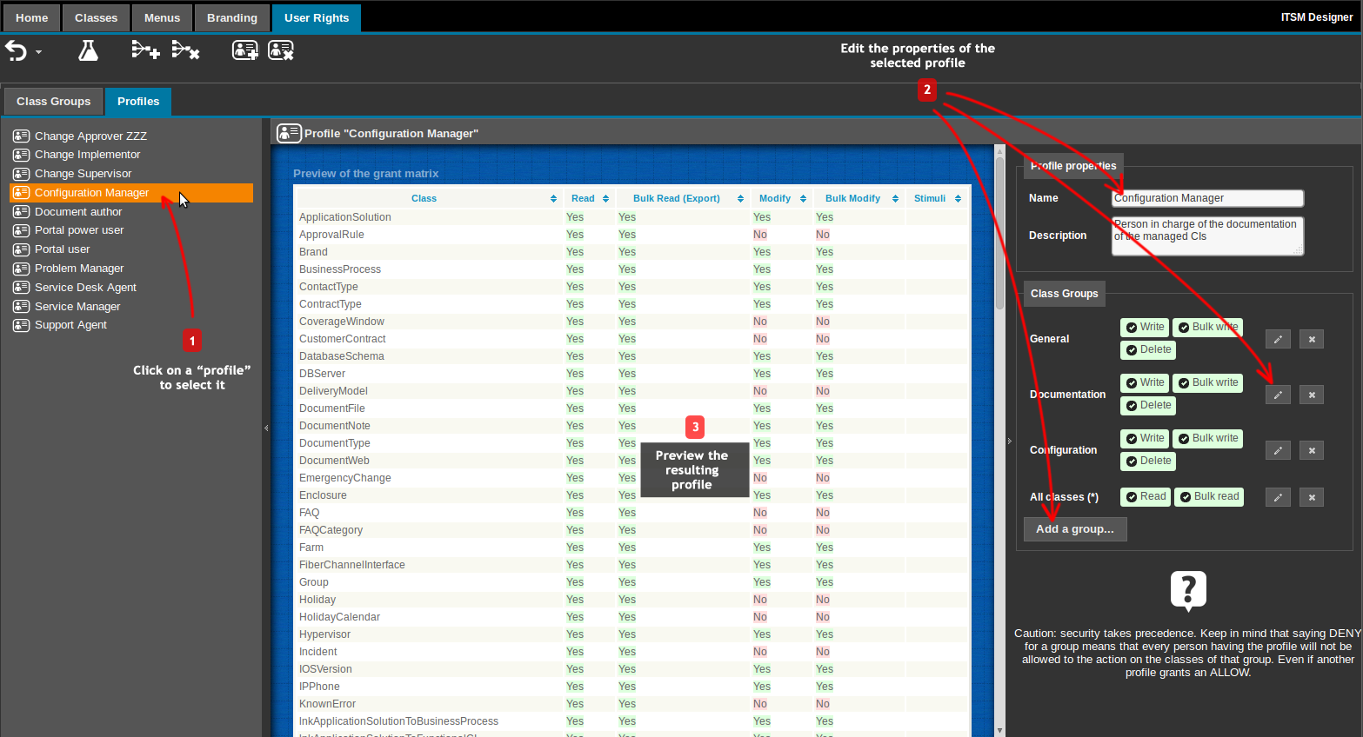Remove the Configuration group with X icon
Viewport: 1363px width, 737px height.
[1312, 450]
